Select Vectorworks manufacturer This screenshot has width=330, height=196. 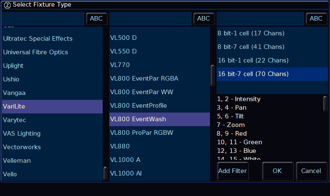[x=52, y=147]
